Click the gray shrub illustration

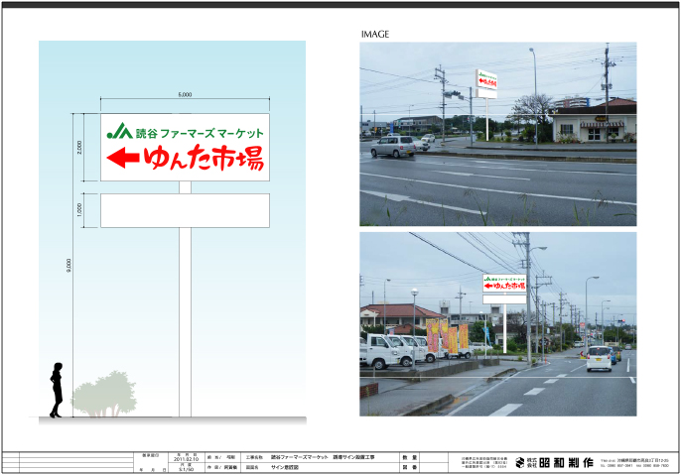tap(104, 394)
